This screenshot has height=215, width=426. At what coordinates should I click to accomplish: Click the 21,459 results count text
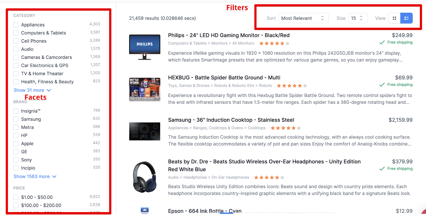click(162, 18)
